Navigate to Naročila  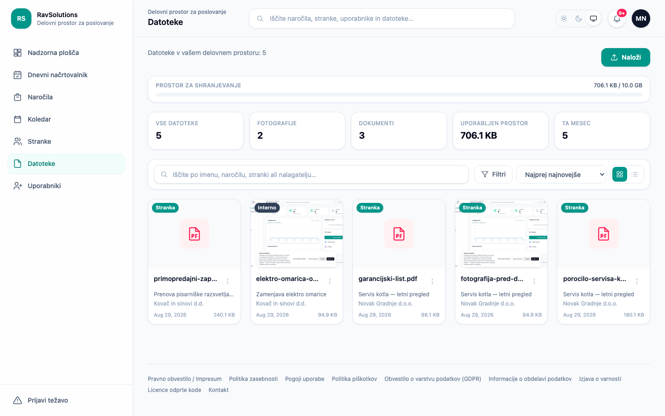click(x=66, y=97)
